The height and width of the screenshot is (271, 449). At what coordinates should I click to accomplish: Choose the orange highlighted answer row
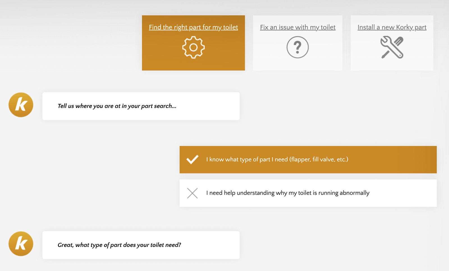[308, 160]
